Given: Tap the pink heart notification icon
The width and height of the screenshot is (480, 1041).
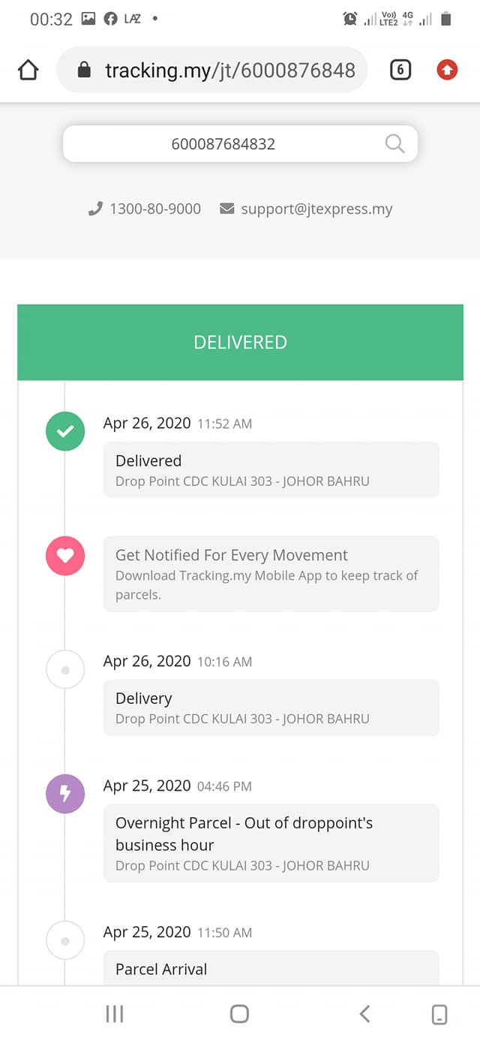Looking at the screenshot, I should [x=65, y=556].
